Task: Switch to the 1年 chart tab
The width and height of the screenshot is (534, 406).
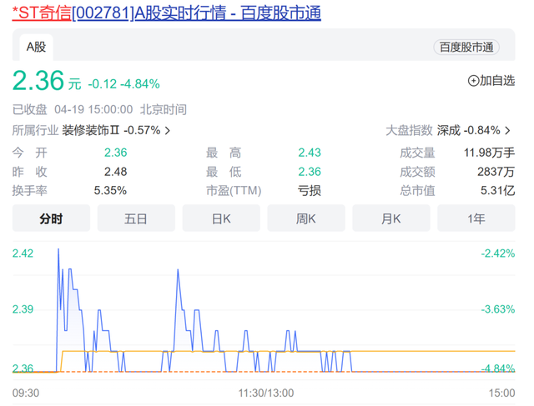Action: point(476,218)
